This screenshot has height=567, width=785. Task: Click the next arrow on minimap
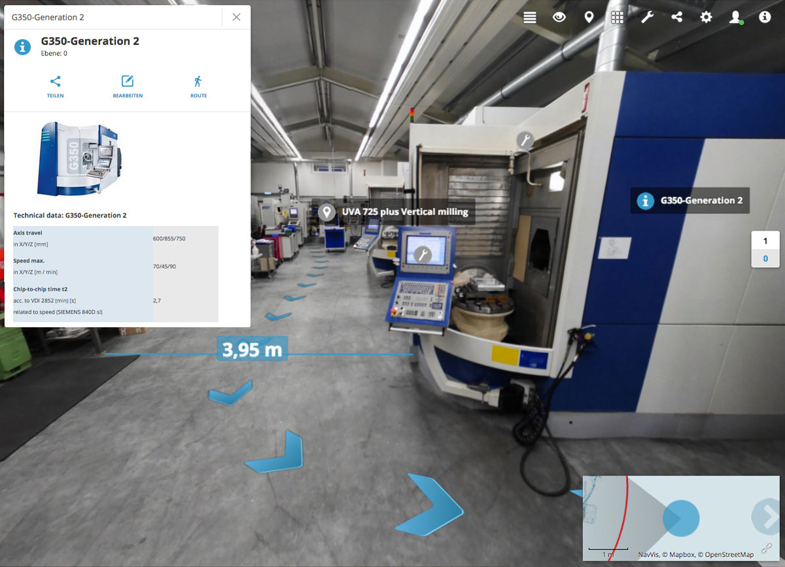[x=765, y=517]
